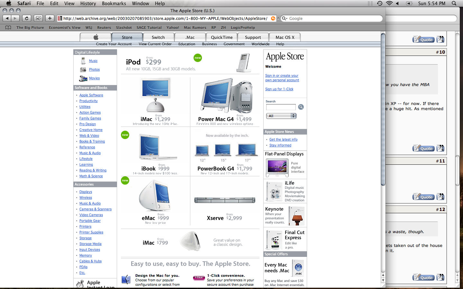The width and height of the screenshot is (463, 289).
Task: Go back with Safari's back arrow
Action: click(7, 18)
